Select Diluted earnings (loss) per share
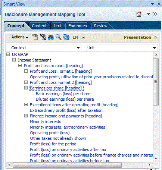Image resolution: width=162 pixels, height=170 pixels. (x=65, y=99)
